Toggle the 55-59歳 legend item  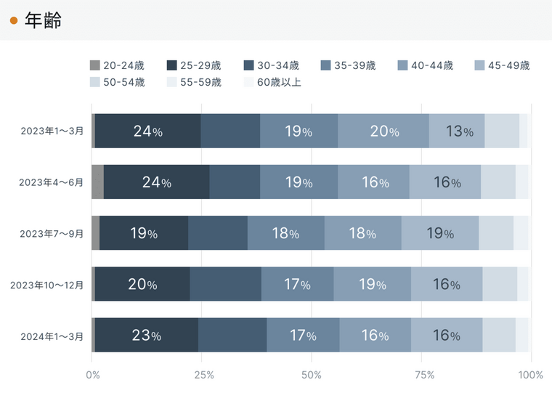(194, 82)
